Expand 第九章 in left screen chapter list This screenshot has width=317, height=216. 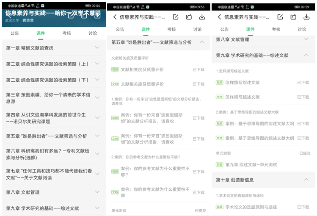click(97, 208)
